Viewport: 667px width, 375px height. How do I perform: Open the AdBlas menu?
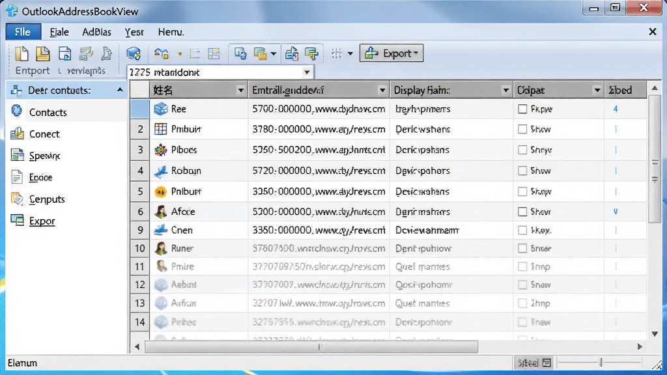coord(96,32)
